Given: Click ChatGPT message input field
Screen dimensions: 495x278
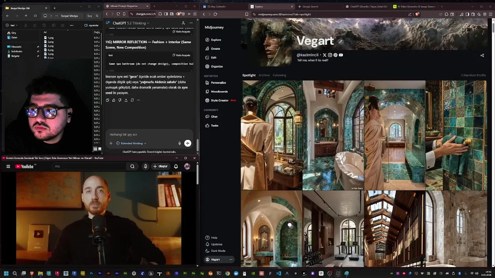Looking at the screenshot, I should (x=149, y=134).
